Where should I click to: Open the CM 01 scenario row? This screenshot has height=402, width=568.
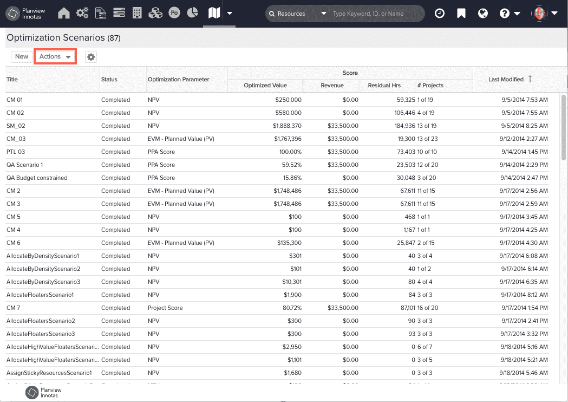pyautogui.click(x=277, y=100)
